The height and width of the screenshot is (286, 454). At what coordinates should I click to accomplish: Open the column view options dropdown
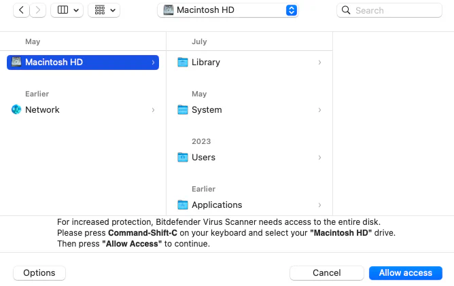[x=67, y=10]
